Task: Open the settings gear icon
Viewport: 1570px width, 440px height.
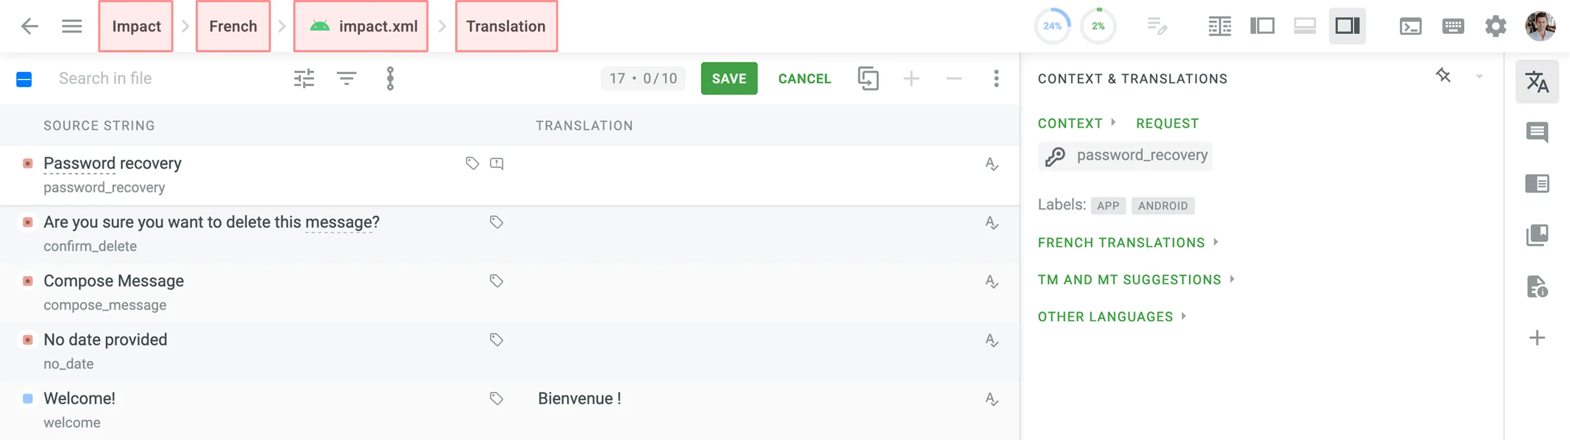Action: pos(1495,26)
